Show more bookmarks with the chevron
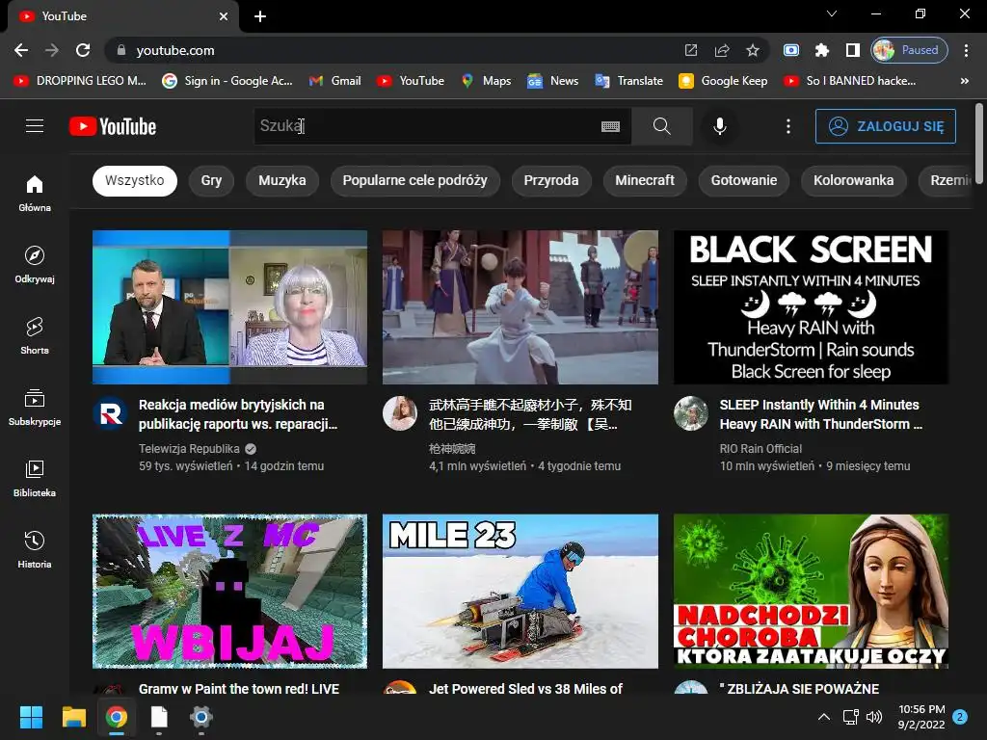The image size is (987, 740). point(964,81)
